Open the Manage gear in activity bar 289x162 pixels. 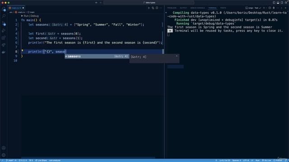(4, 155)
